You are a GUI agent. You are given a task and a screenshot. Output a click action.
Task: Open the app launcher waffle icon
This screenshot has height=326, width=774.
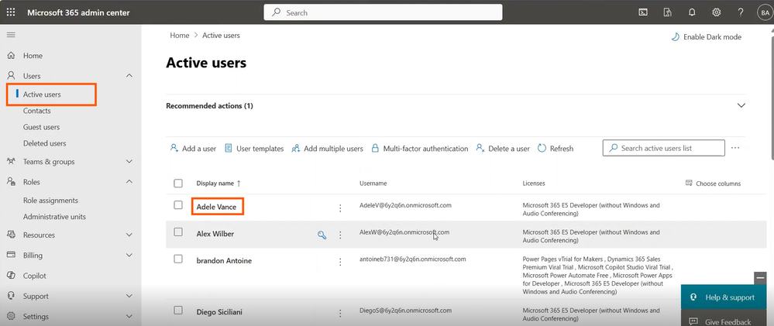click(11, 12)
